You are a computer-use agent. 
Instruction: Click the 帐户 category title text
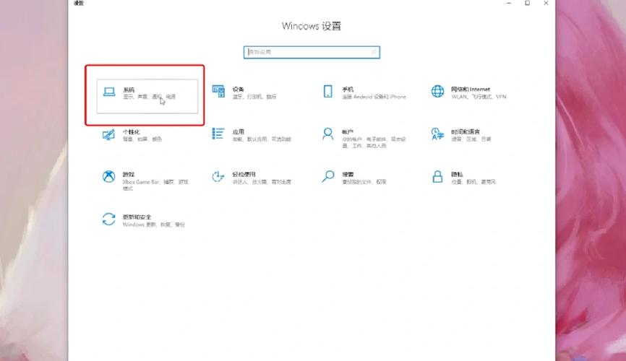348,131
